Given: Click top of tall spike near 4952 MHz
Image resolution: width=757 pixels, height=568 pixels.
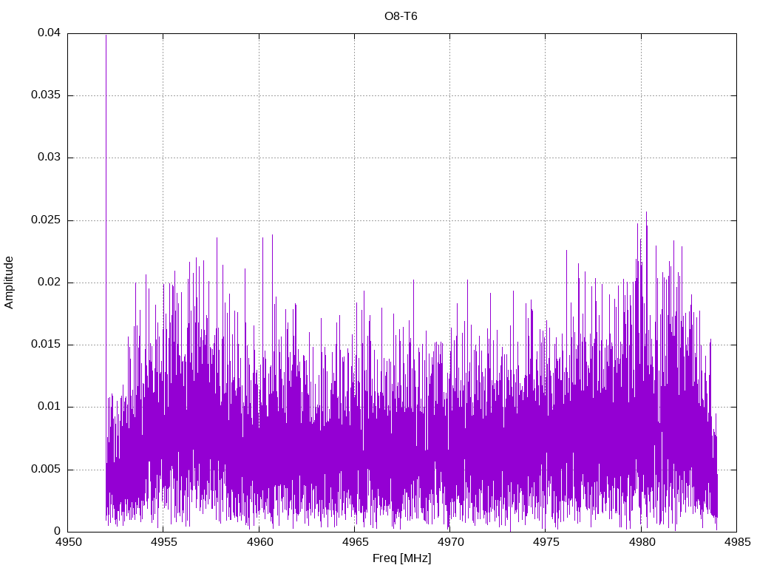Looking at the screenshot, I should (106, 35).
